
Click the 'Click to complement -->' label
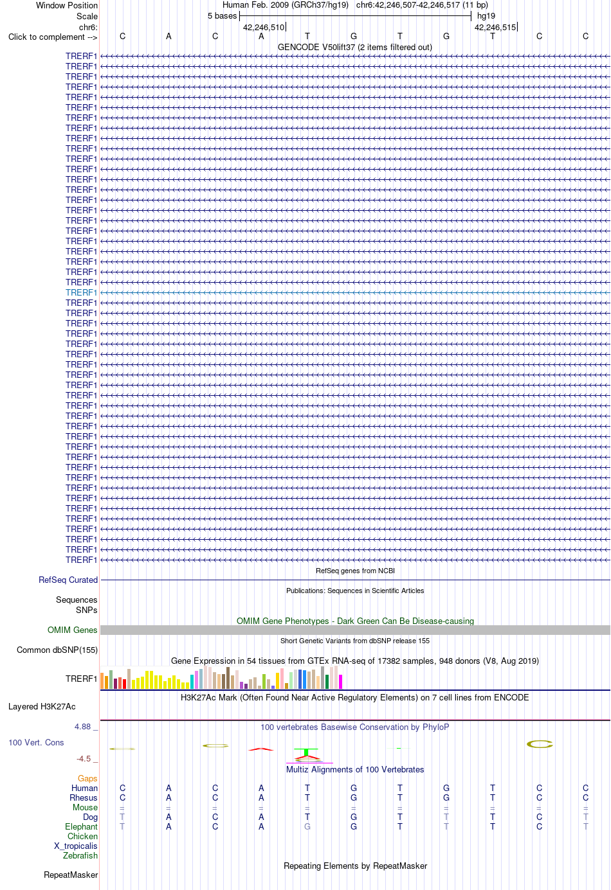click(x=53, y=37)
